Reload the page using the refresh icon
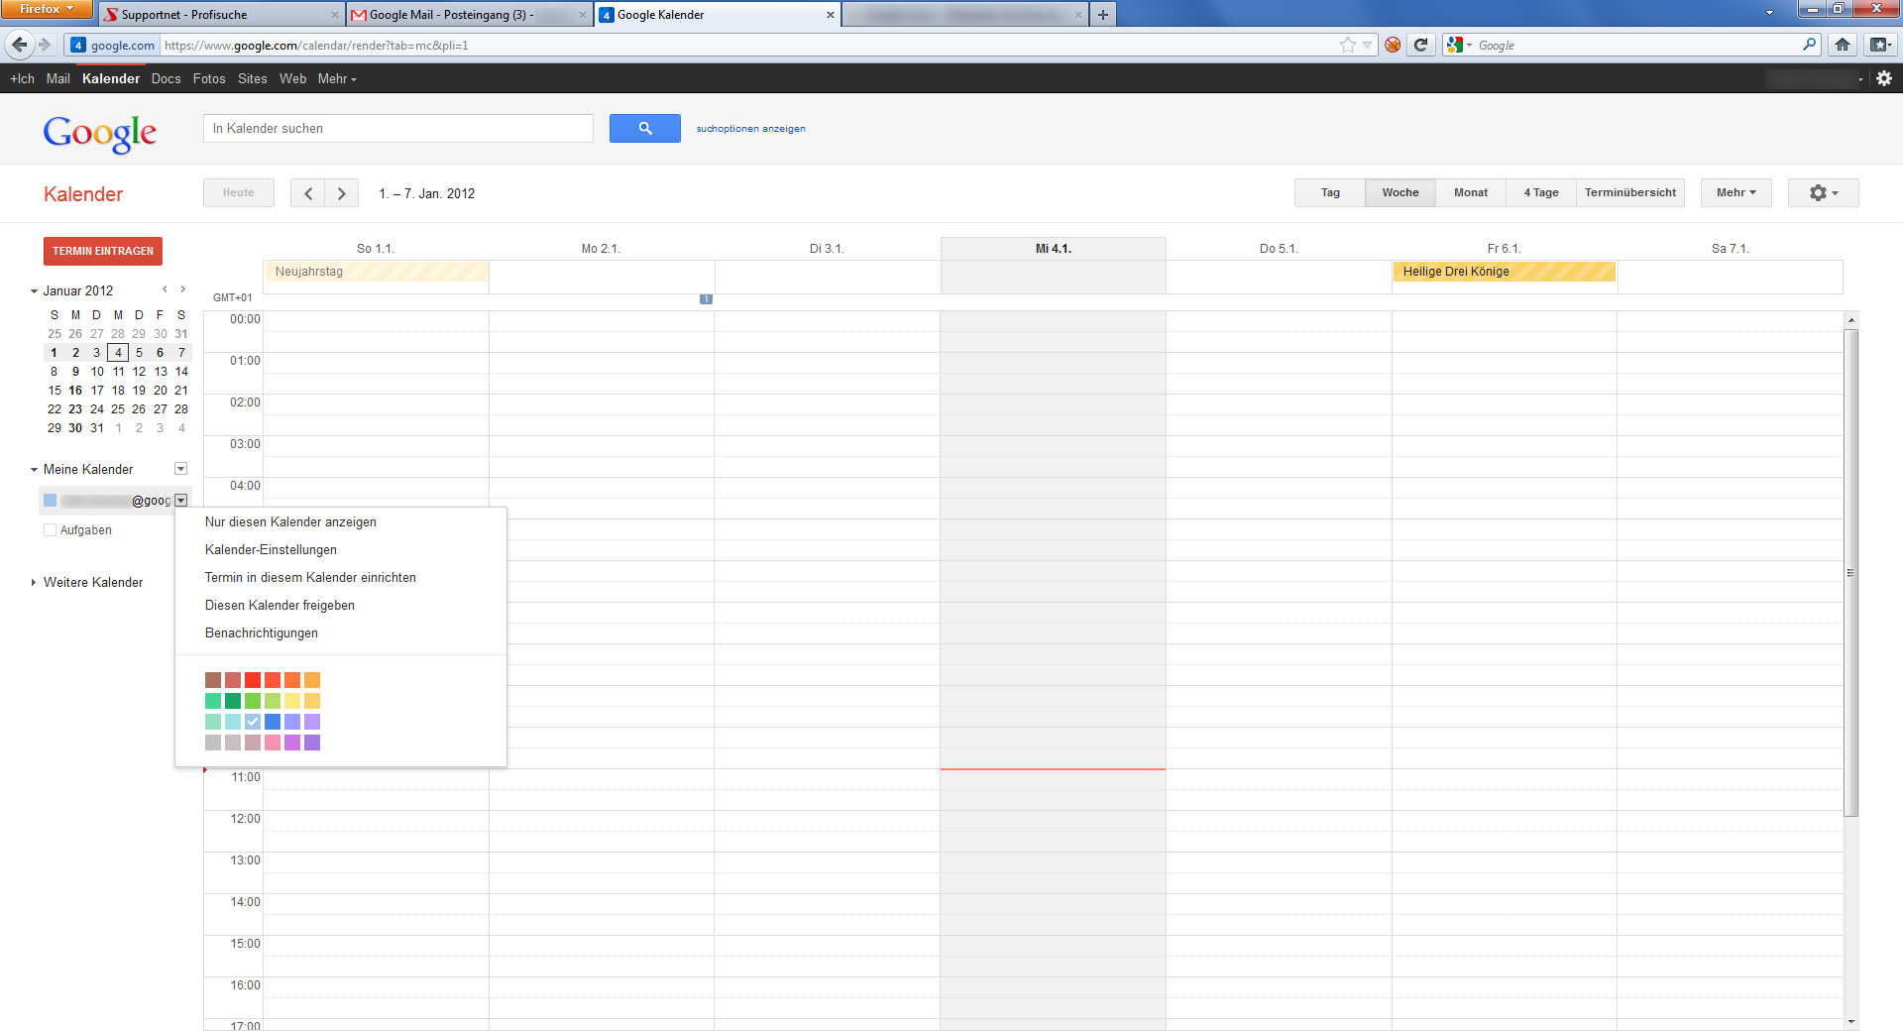 point(1421,45)
